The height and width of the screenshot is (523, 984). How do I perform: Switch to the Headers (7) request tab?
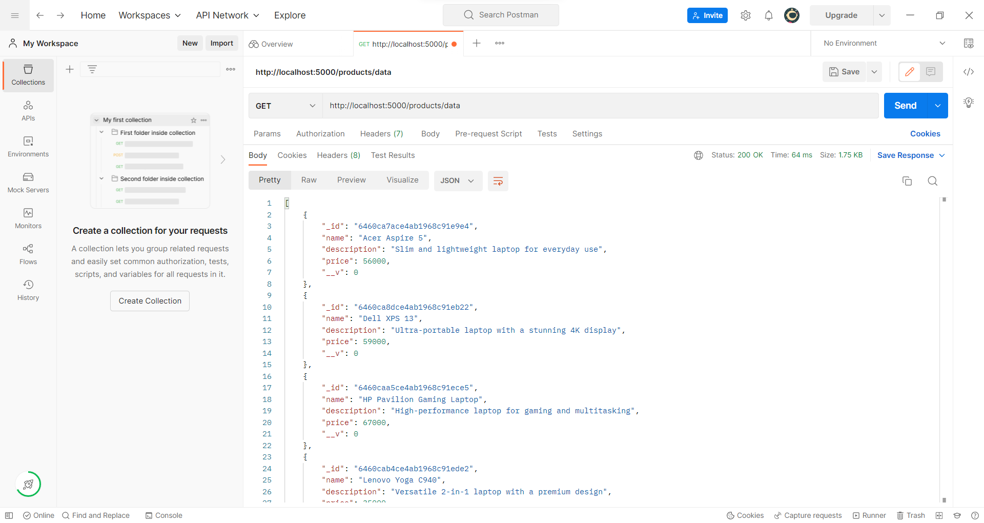point(381,133)
